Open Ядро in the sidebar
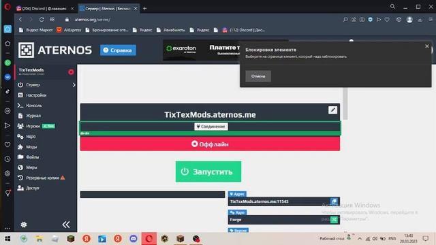The width and height of the screenshot is (436, 245). click(31, 136)
